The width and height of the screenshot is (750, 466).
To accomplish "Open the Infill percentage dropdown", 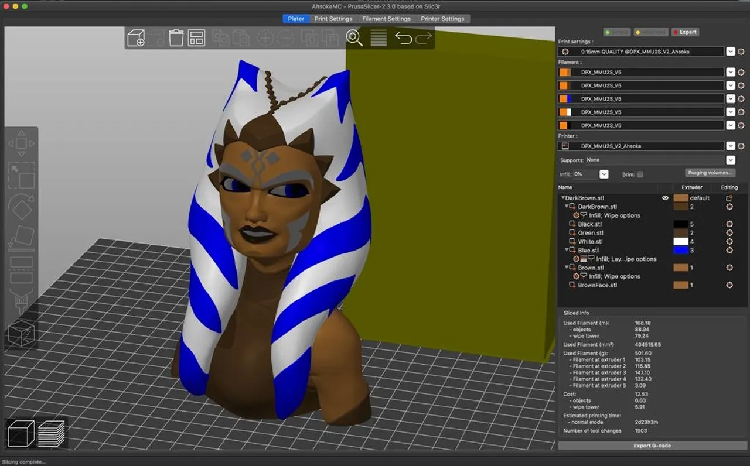I will (x=604, y=174).
